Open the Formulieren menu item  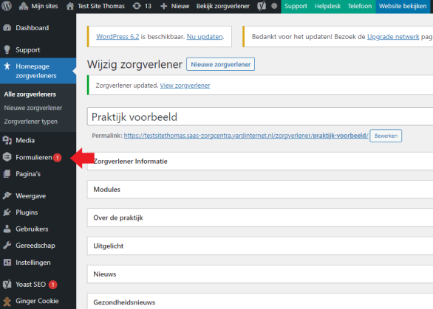(x=34, y=157)
